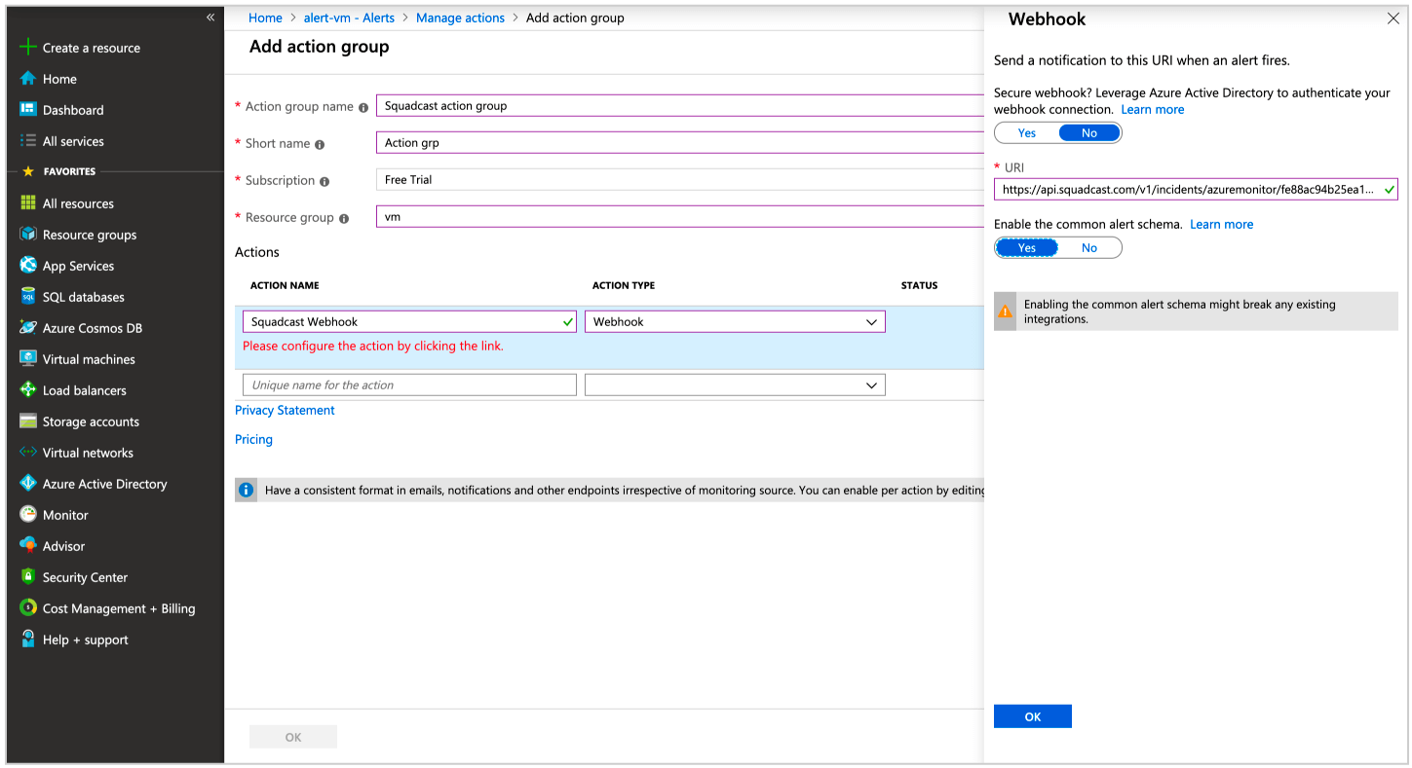Click the info icon beside Short name
Image resolution: width=1412 pixels, height=768 pixels.
point(320,144)
